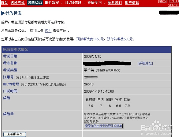Select the 我的状态 navigation tab
This screenshot has height=138, width=179.
[x=35, y=3]
